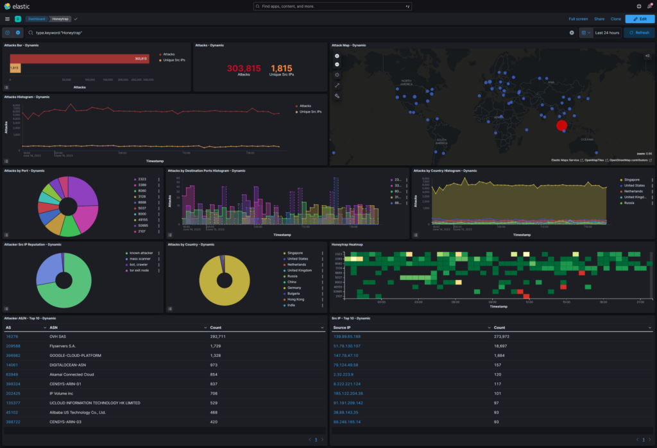The image size is (657, 448).
Task: Open the help menu lifebuoy icon
Action: [x=639, y=6]
